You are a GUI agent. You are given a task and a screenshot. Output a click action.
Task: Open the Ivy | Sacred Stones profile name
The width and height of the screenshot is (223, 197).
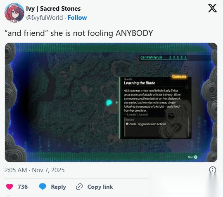pos(53,9)
